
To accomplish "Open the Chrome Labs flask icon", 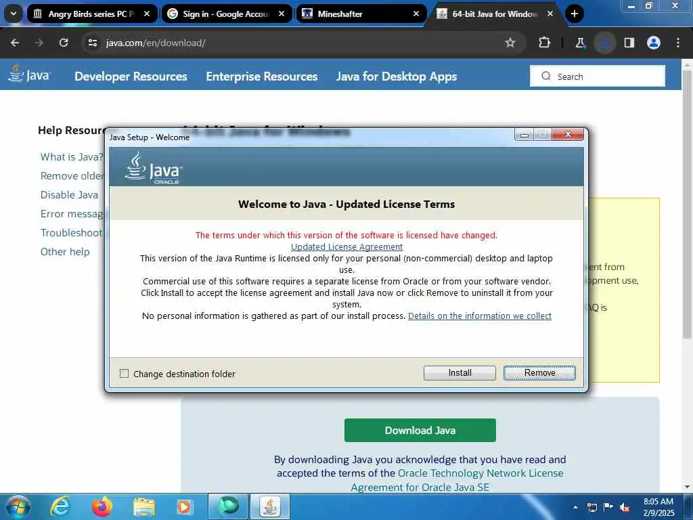I will (x=580, y=43).
